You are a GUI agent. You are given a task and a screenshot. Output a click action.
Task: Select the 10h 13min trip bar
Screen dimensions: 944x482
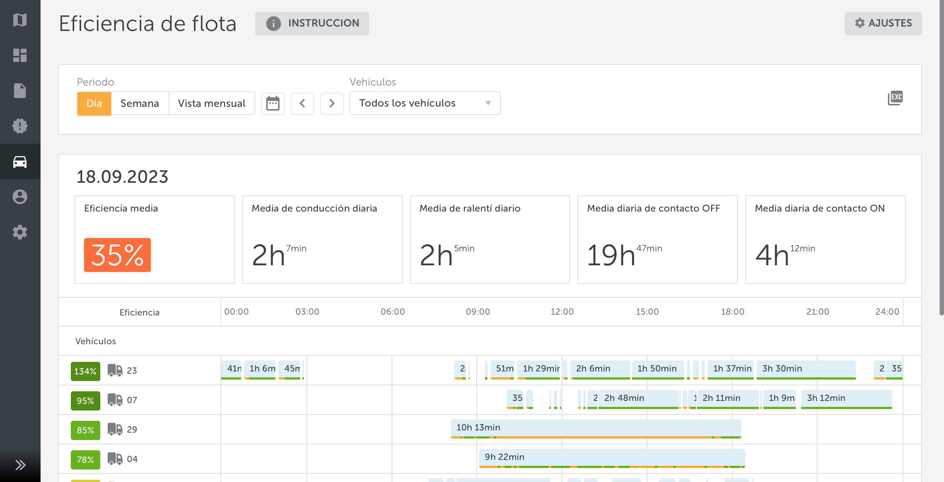(596, 429)
